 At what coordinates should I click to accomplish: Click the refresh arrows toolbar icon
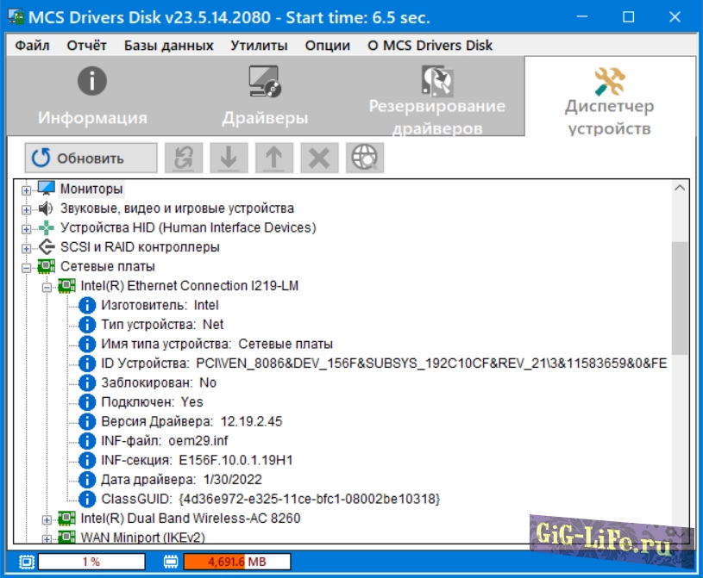(x=184, y=158)
